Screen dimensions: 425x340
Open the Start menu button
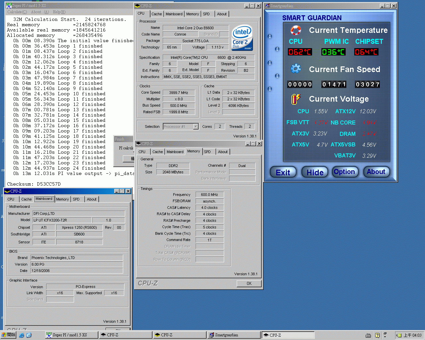click(8, 335)
